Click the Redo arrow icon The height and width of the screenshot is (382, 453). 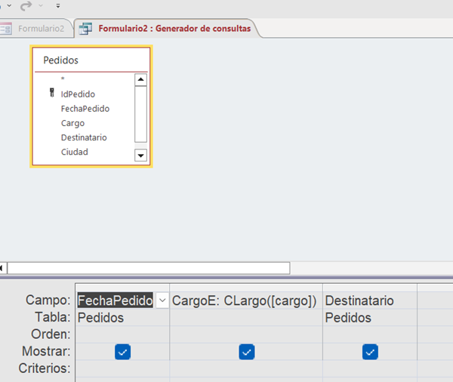point(25,5)
